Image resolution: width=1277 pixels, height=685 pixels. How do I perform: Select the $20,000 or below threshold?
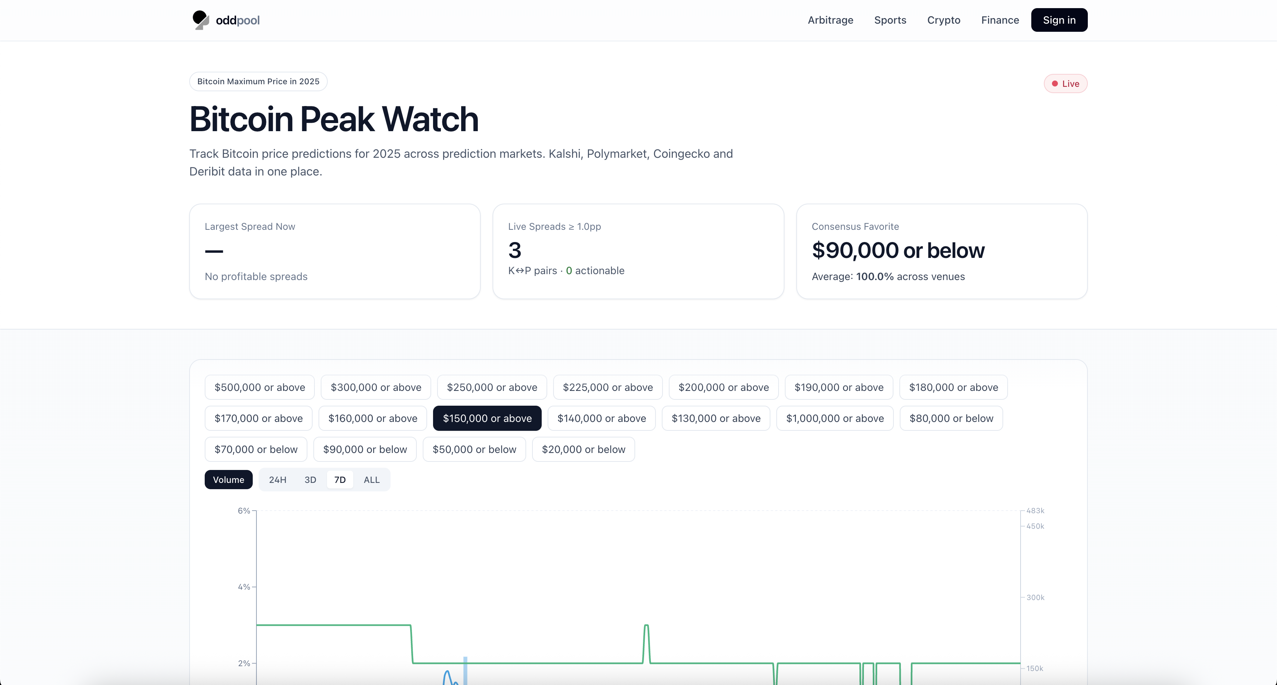coord(583,449)
